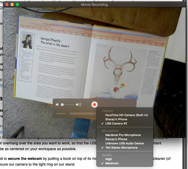
Task: Select FaceTime HD Camera (Built-in)
Action: (x=126, y=115)
